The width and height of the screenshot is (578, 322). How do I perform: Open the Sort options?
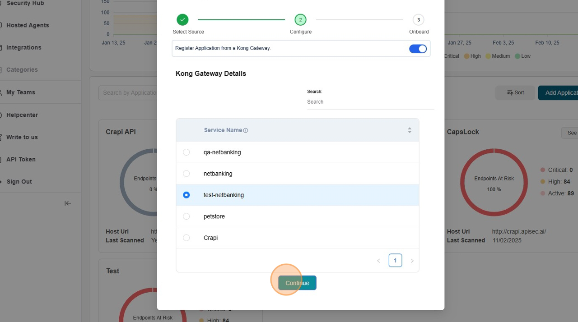click(x=515, y=93)
